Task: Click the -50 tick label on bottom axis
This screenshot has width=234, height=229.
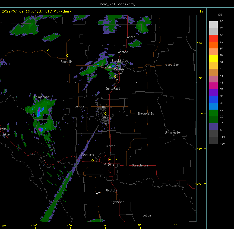Action: (69, 225)
